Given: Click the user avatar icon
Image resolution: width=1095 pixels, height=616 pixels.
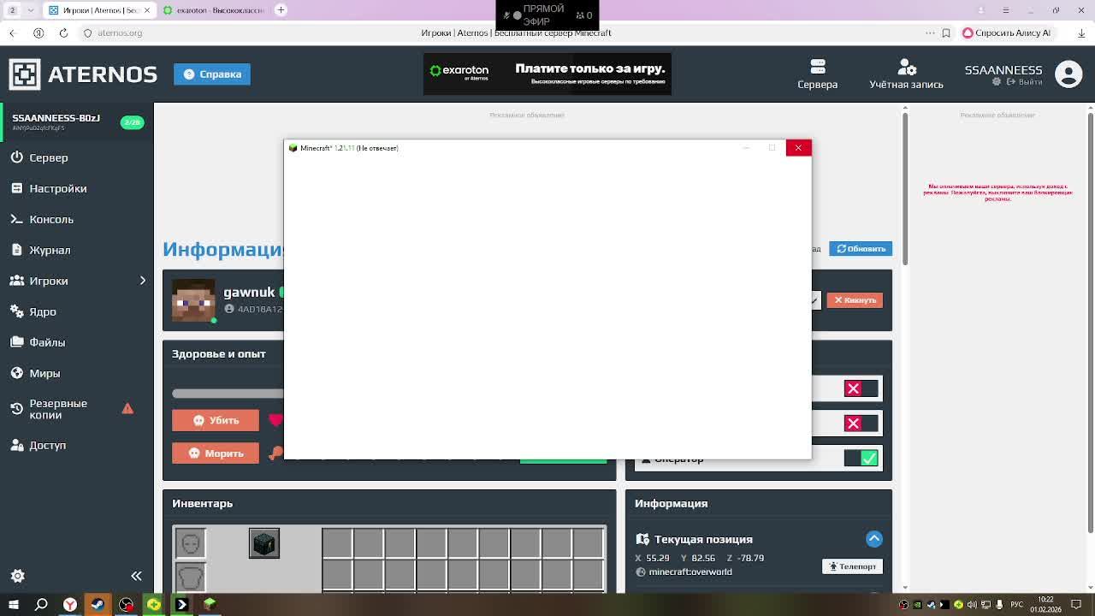Looking at the screenshot, I should click(1068, 74).
